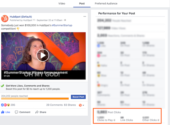
Task: Click the orange people reached progress bar
Action: [35, 99]
